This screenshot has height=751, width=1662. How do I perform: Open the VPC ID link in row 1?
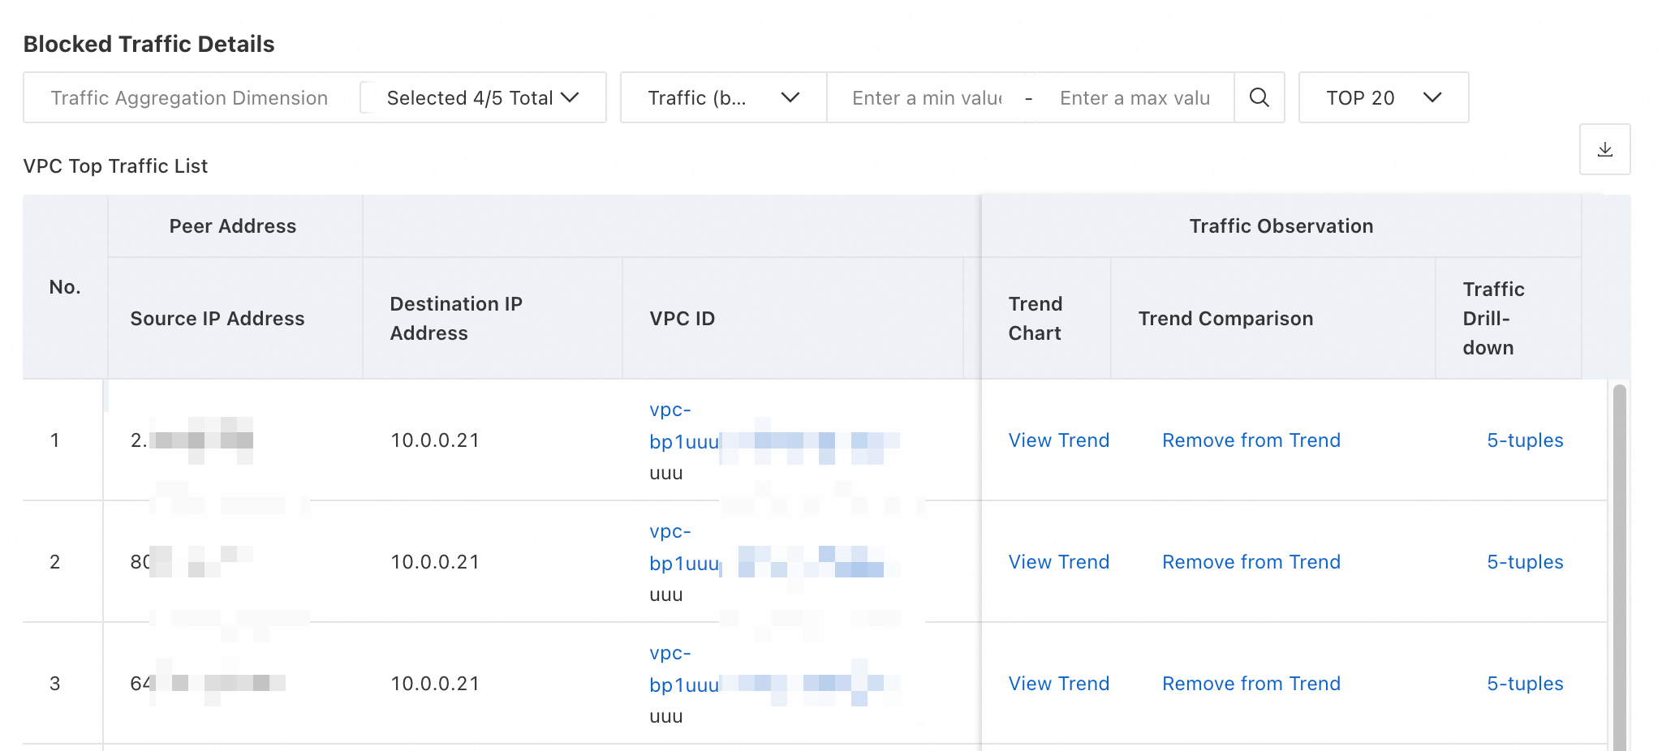click(x=683, y=442)
